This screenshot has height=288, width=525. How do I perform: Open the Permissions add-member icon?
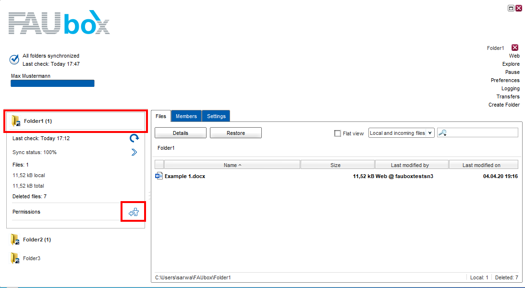[x=134, y=212]
